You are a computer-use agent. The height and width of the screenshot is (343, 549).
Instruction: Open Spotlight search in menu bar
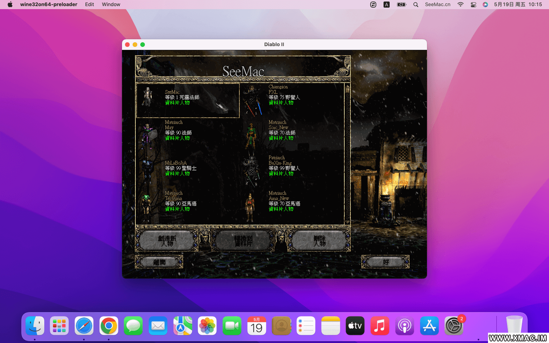click(x=416, y=5)
